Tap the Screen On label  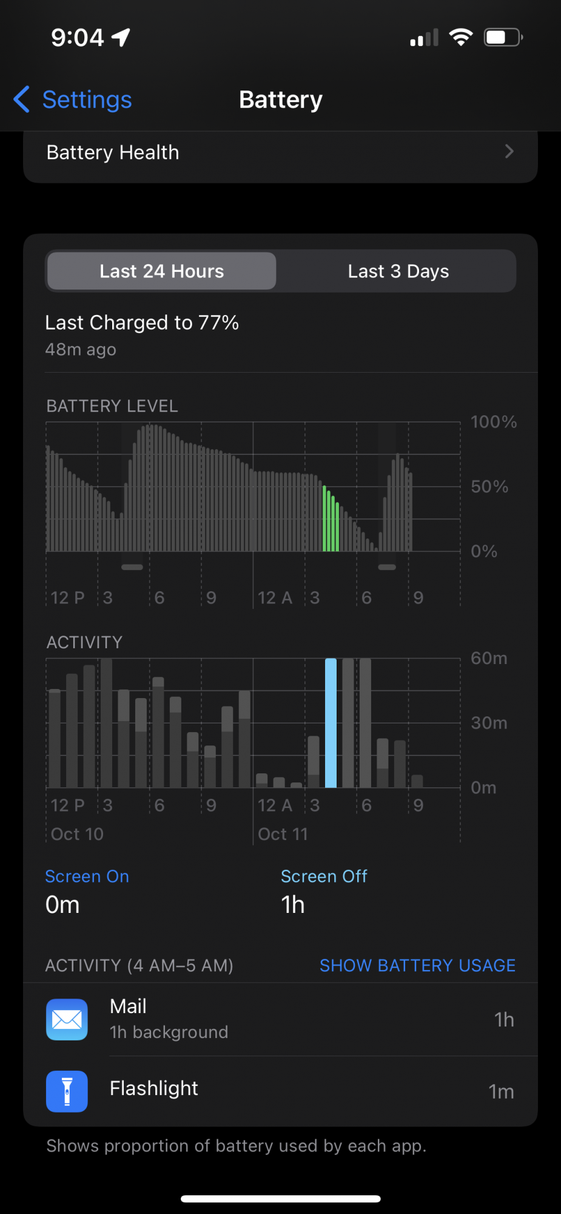coord(87,877)
